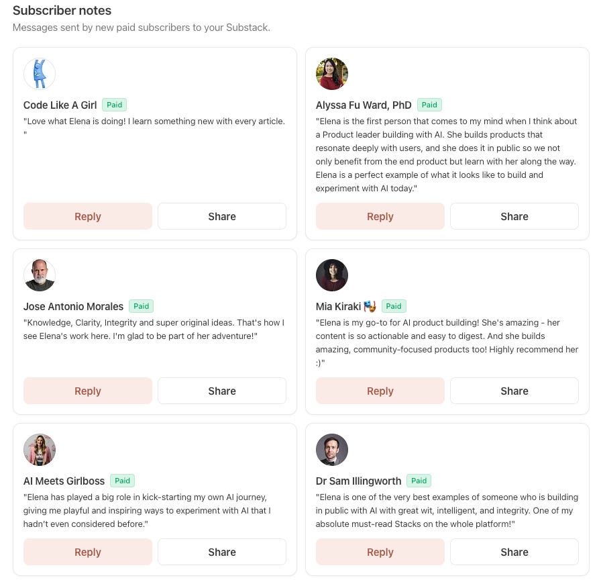Image resolution: width=601 pixels, height=582 pixels.
Task: Share Dr Sam Illingworth's note
Action: coord(514,552)
